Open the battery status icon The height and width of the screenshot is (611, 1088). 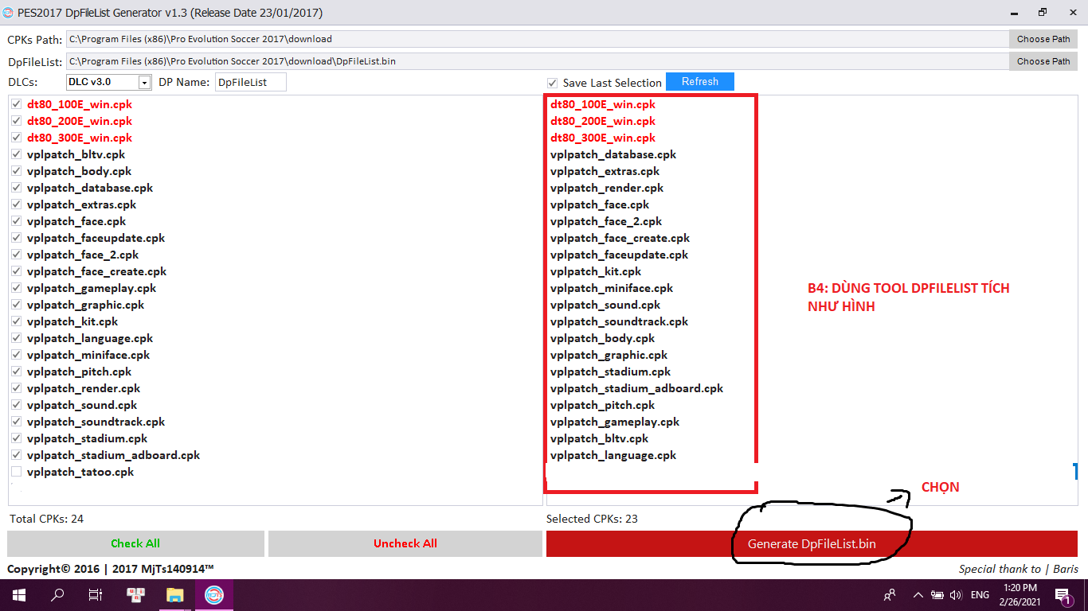[937, 594]
